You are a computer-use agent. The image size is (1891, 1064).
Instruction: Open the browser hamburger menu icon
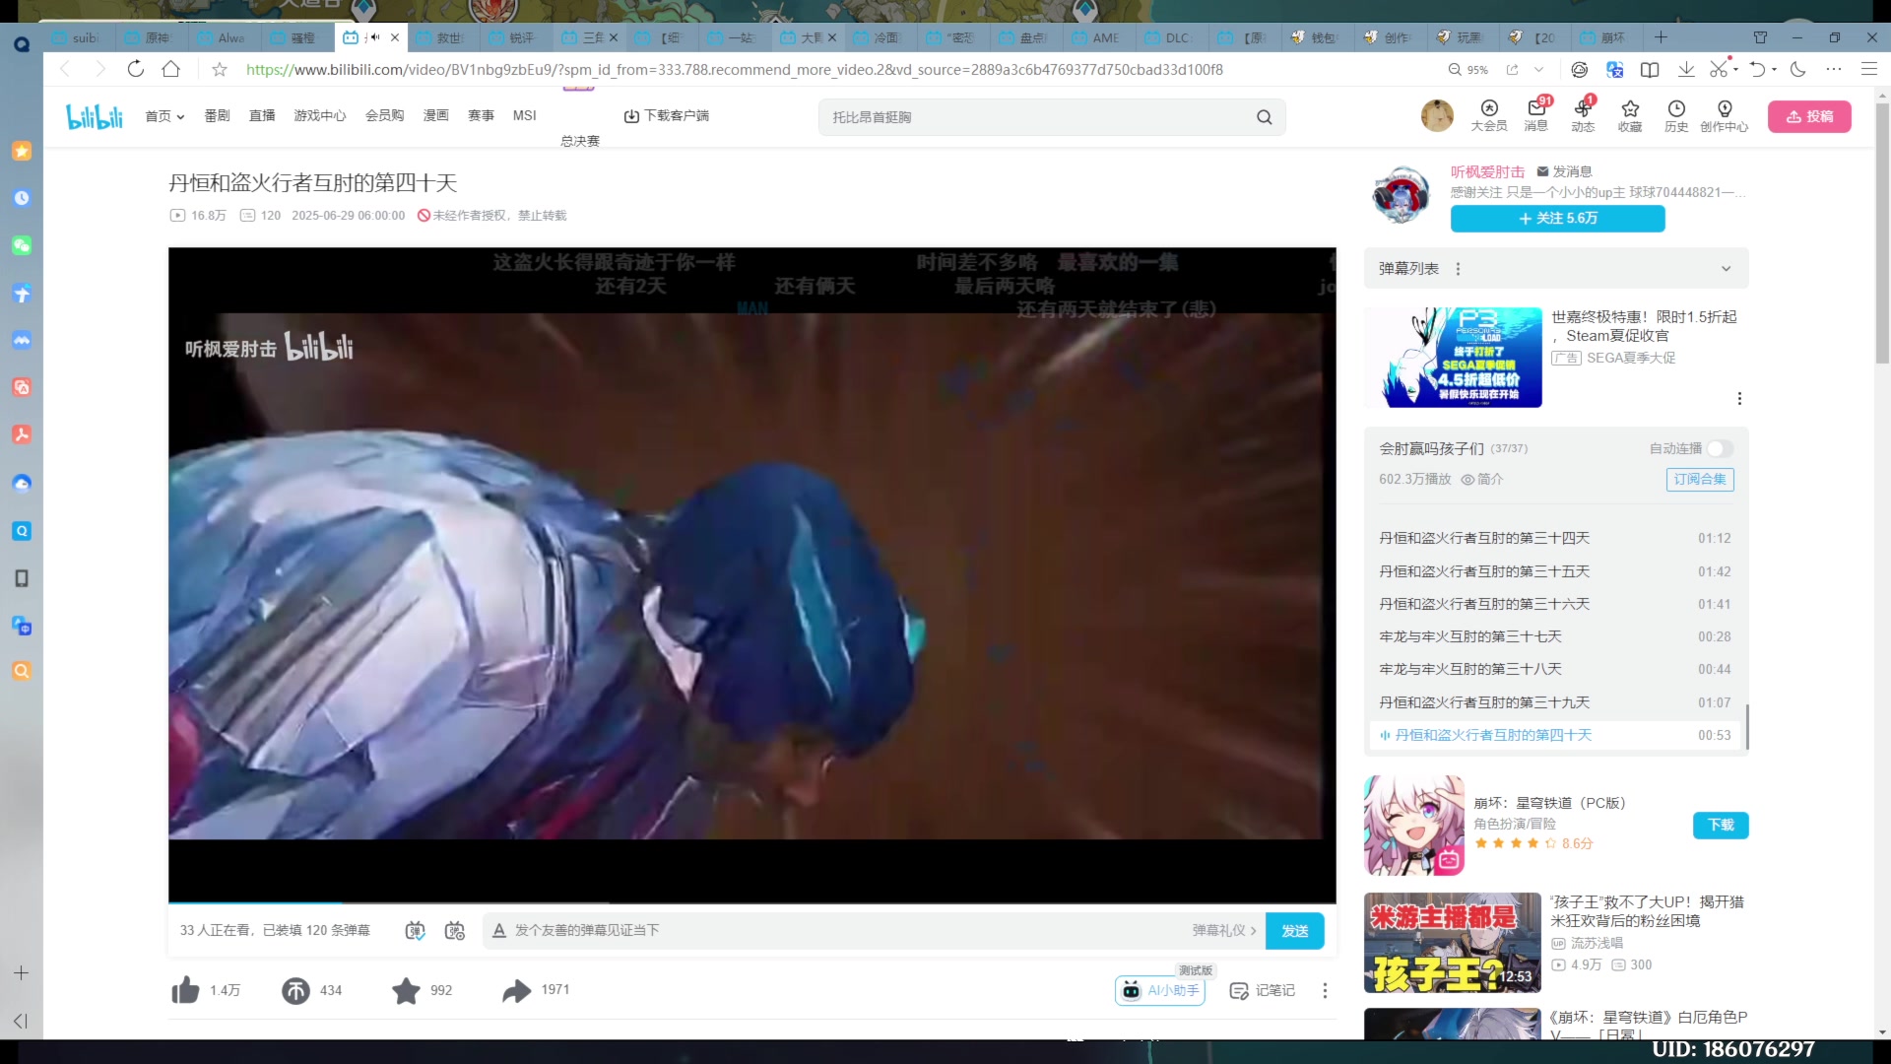1868,69
